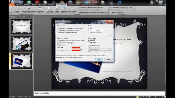175x98 pixels.
Task: Click Rehearse Timings (Настройка времени) icon
Action: tap(64, 8)
